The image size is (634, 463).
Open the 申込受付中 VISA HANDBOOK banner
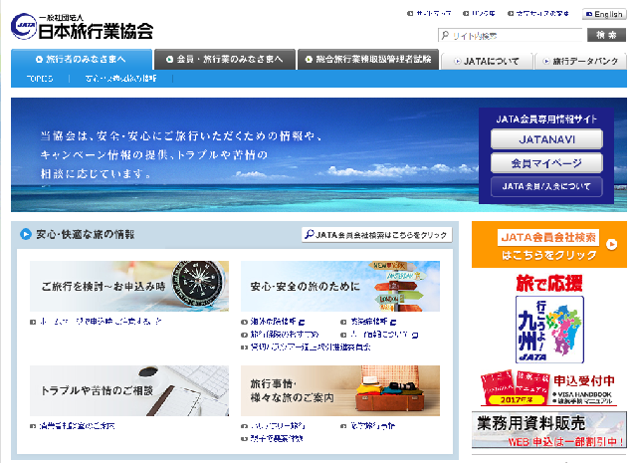click(x=549, y=388)
